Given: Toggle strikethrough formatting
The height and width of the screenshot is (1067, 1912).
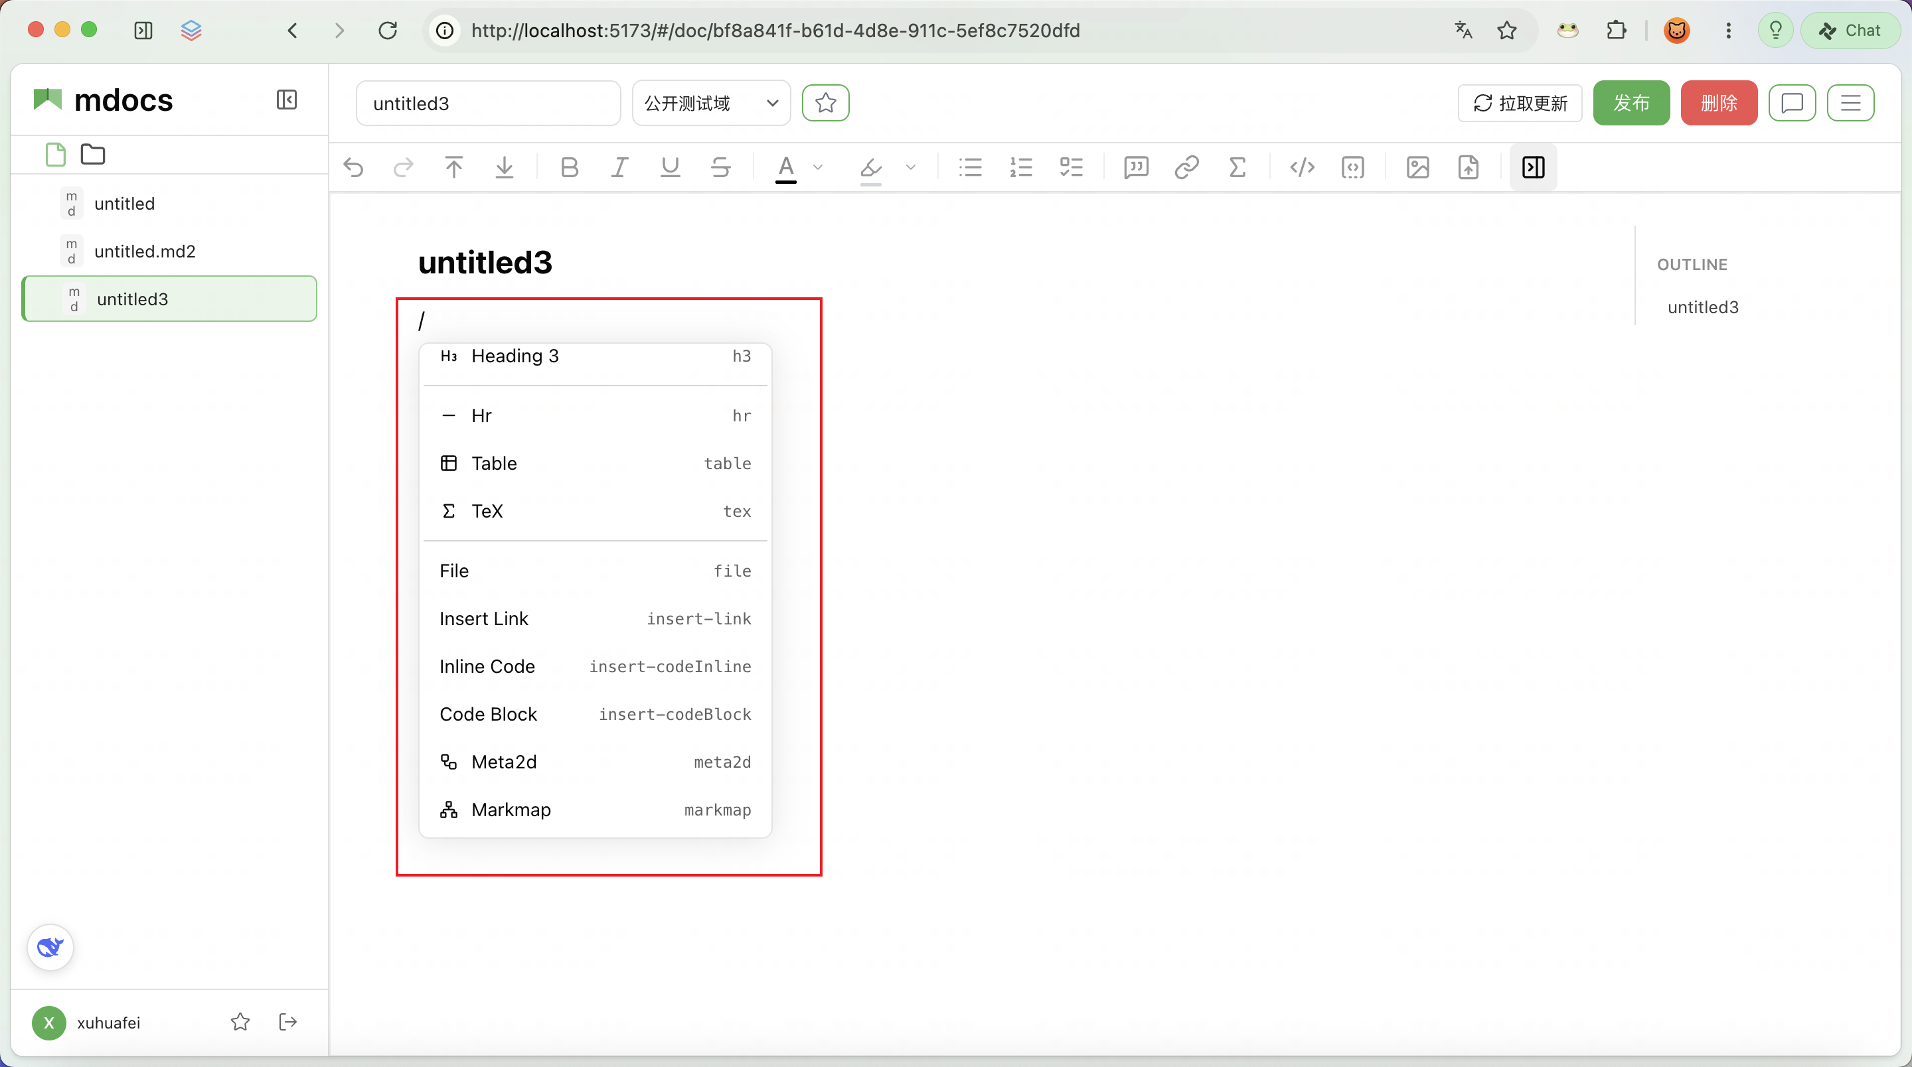Looking at the screenshot, I should [720, 168].
